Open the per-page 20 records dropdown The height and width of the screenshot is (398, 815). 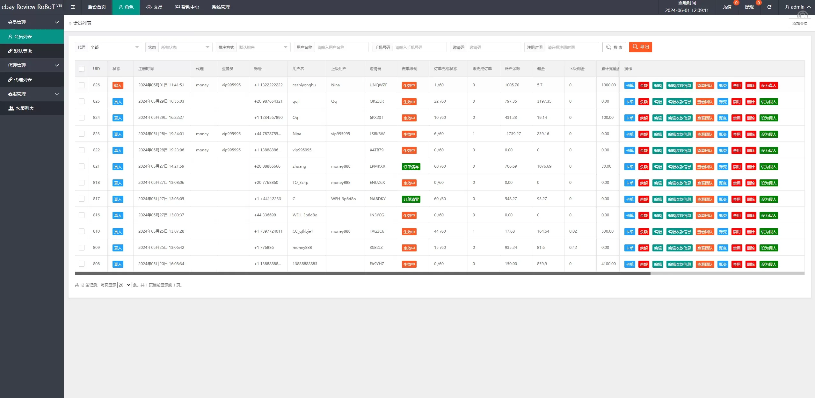coord(124,285)
